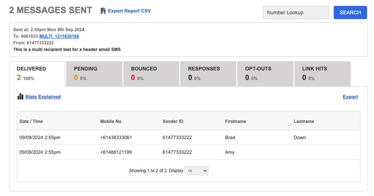Click lastname Down in table

click(300, 137)
